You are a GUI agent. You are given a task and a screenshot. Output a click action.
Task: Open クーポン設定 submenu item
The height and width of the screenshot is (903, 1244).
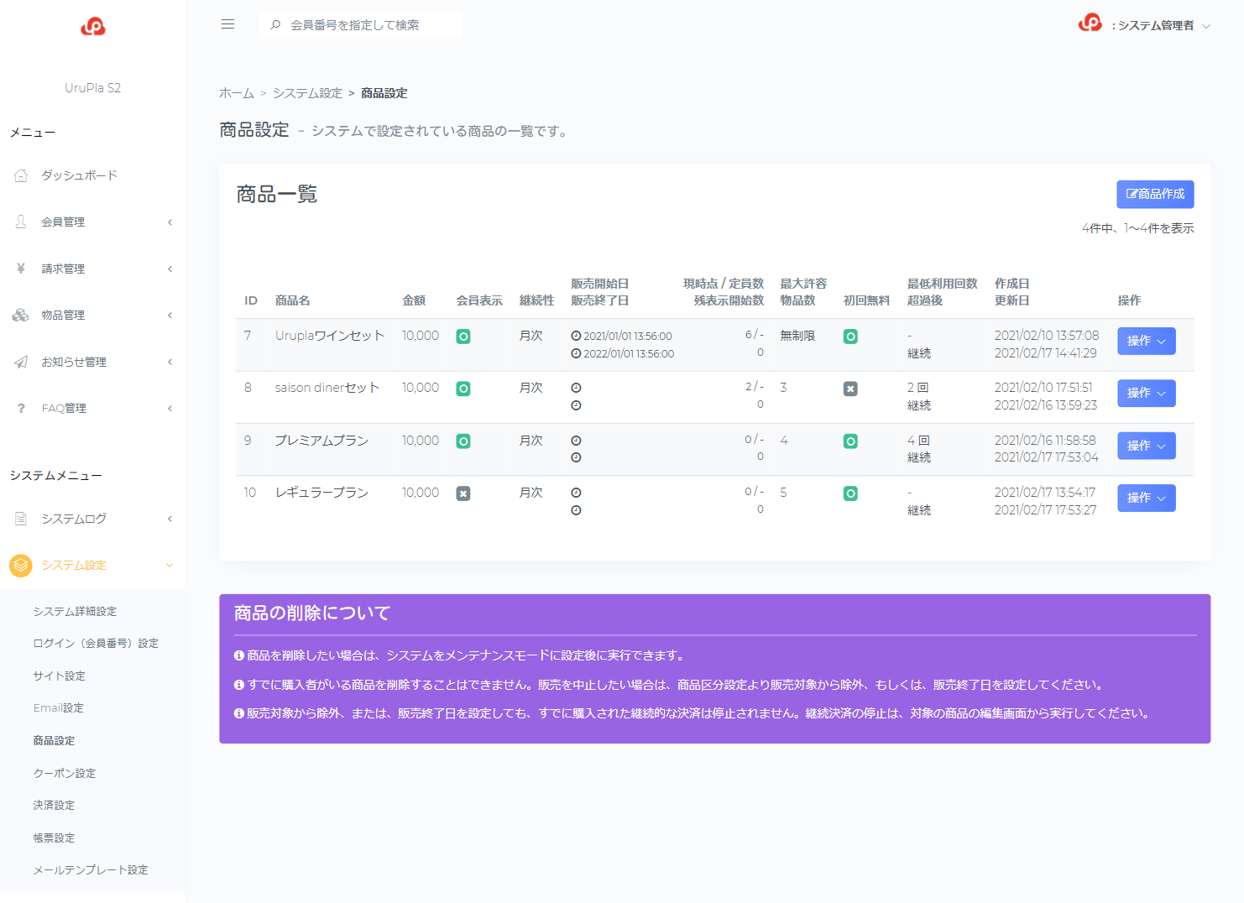coord(65,773)
